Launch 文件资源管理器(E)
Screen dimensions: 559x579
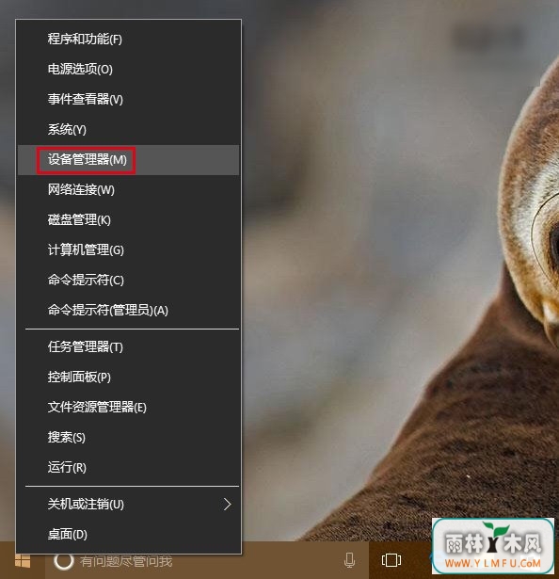[x=129, y=408]
